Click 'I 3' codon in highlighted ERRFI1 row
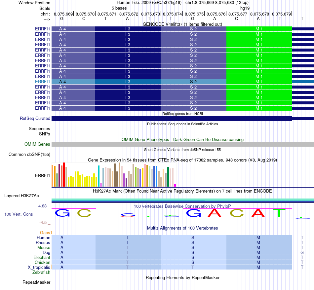This screenshot has width=314, height=290. coord(128,82)
